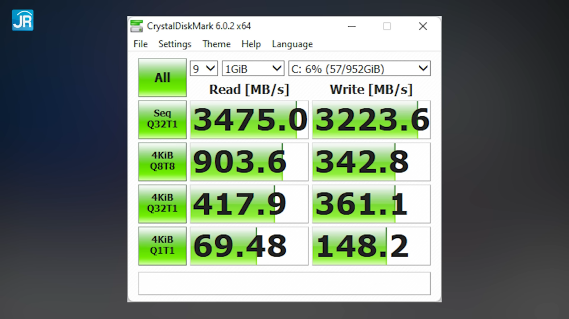
Task: Open the Settings menu
Action: [x=175, y=44]
